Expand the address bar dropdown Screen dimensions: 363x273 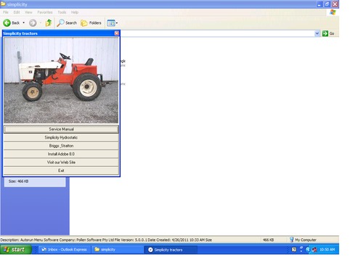click(317, 33)
